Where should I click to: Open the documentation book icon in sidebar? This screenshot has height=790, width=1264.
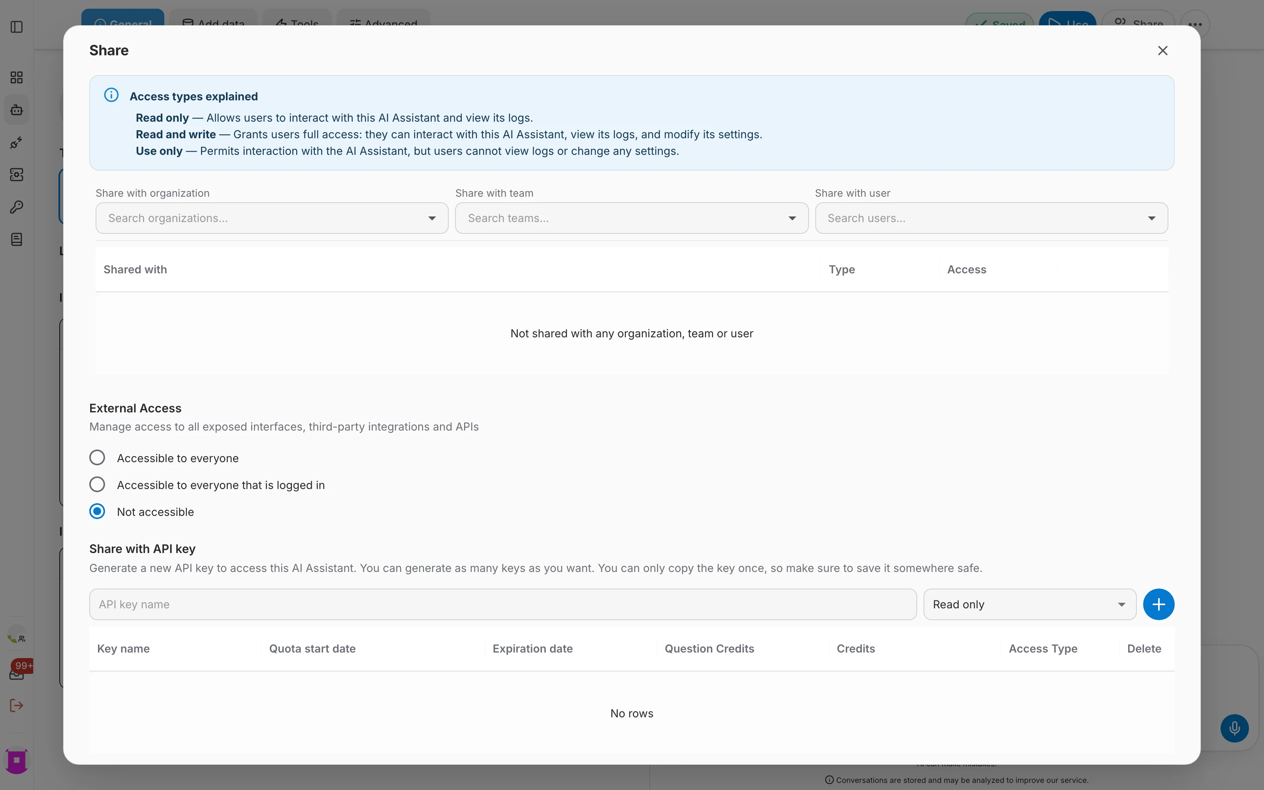point(17,239)
